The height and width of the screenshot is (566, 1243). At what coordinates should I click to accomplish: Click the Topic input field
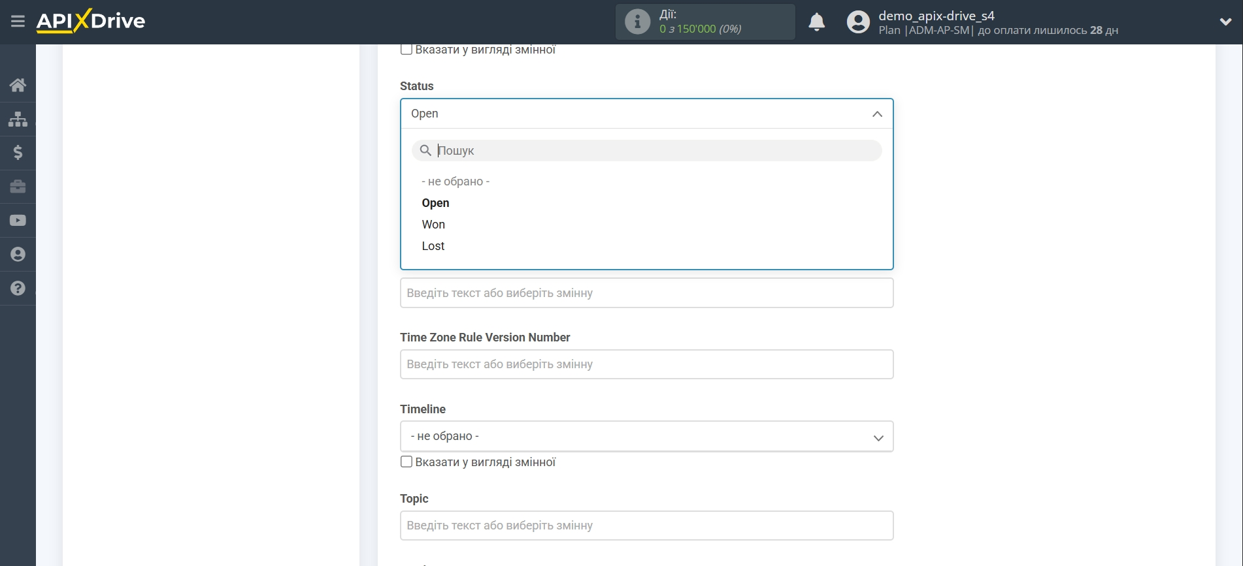coord(647,526)
